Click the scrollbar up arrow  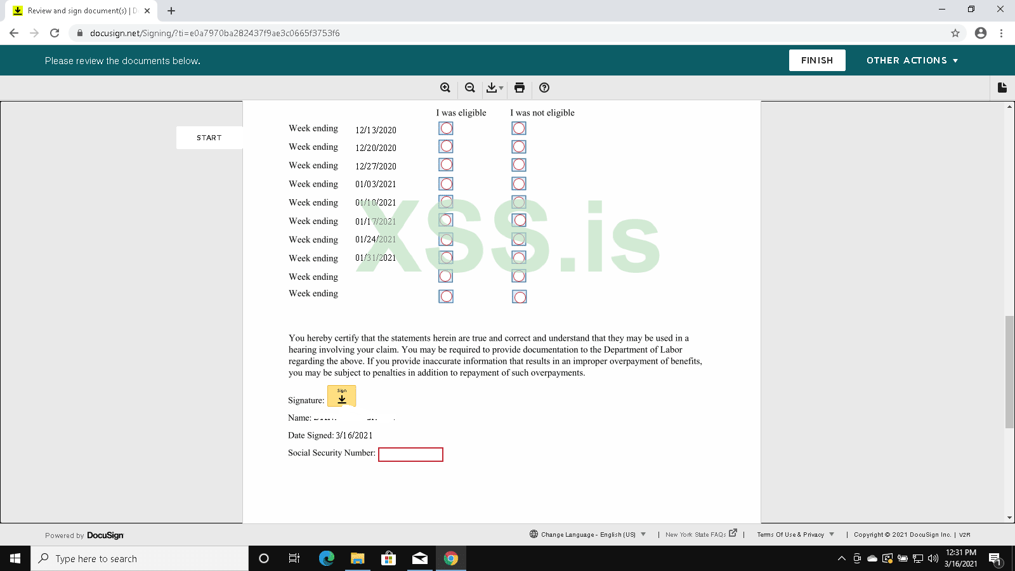1009,107
